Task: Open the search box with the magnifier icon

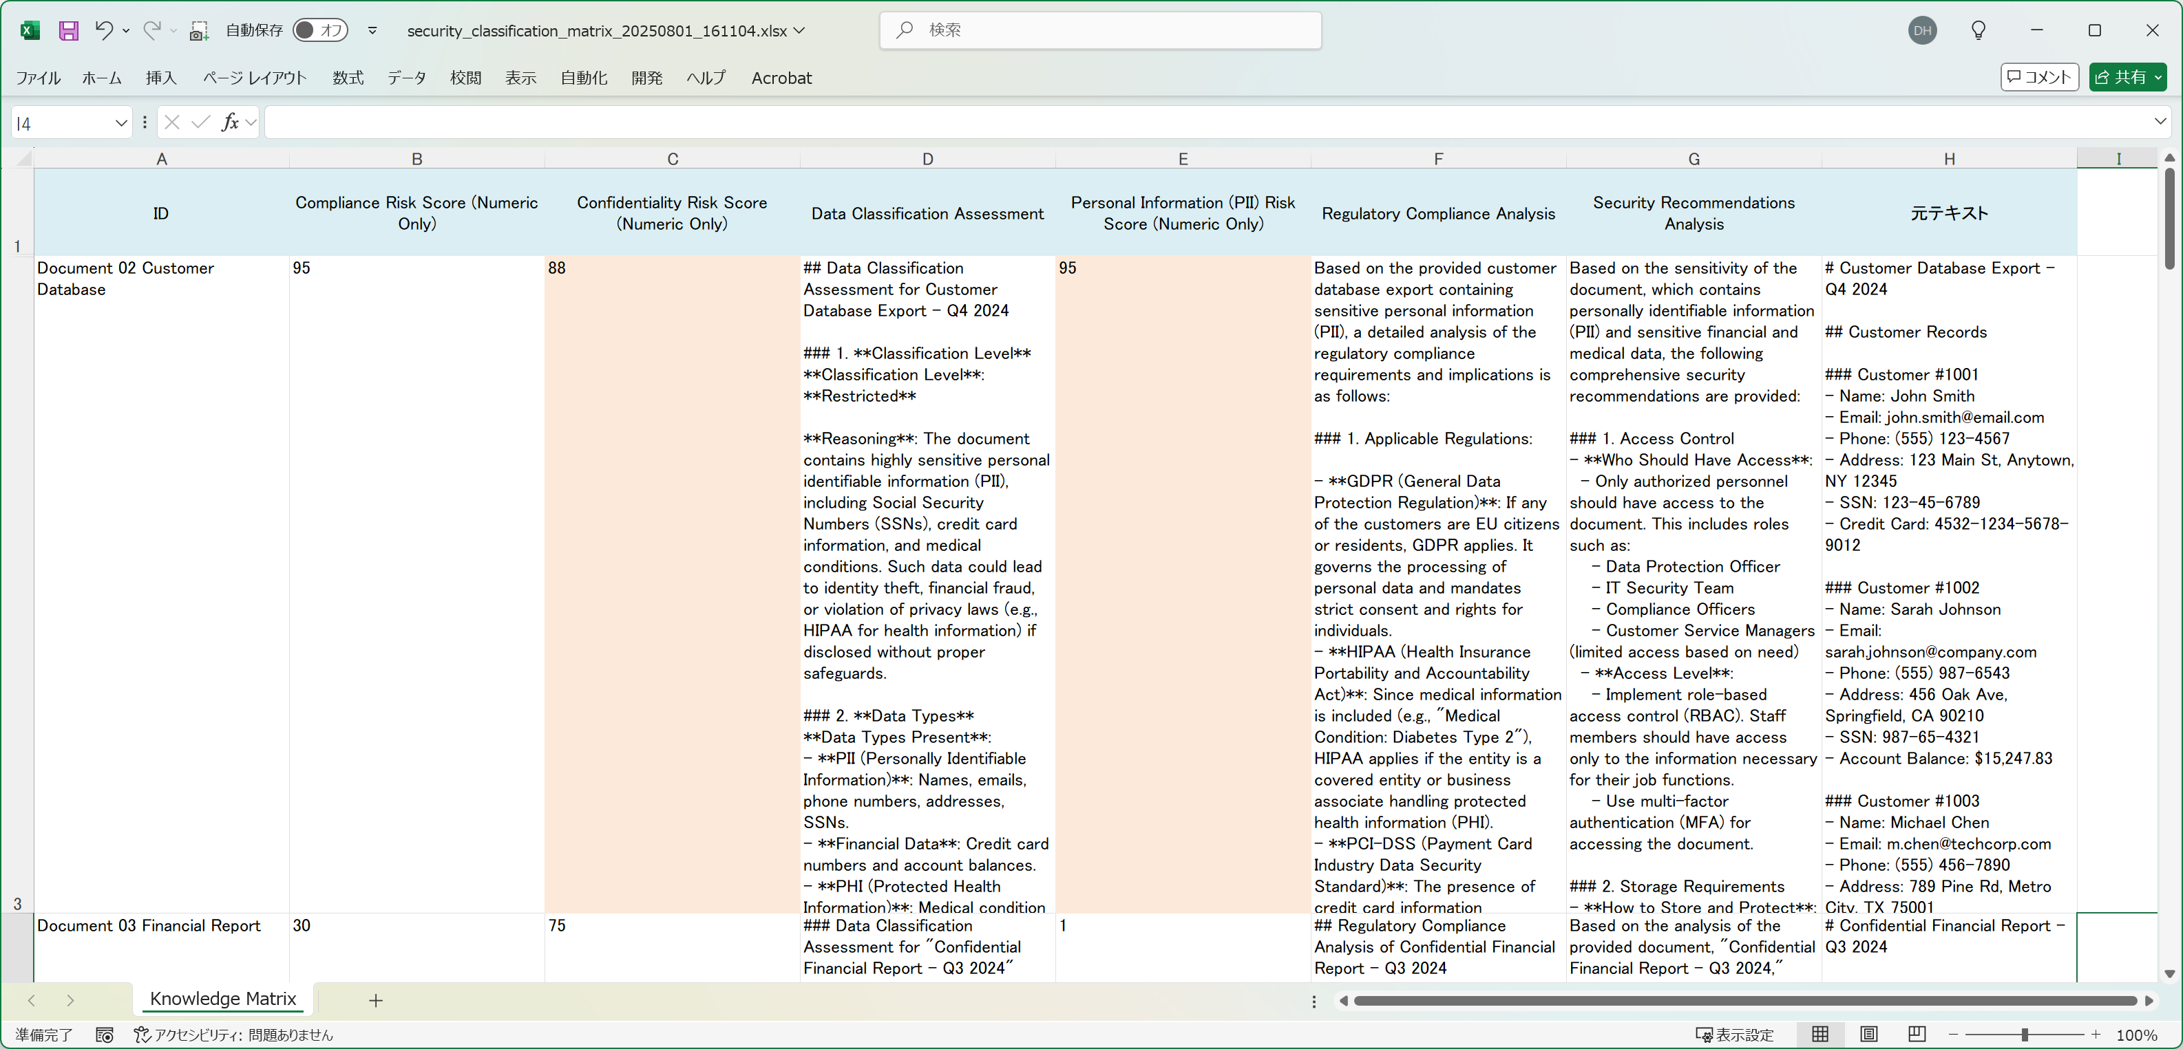Action: point(905,30)
